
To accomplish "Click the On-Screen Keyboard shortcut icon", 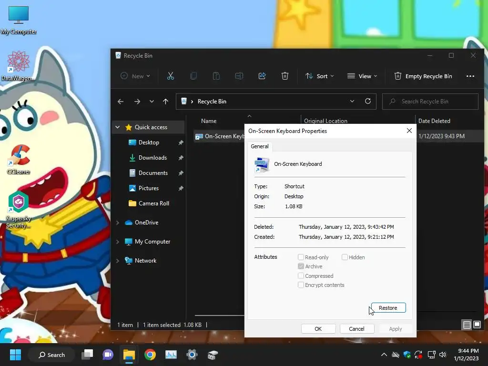I will point(262,164).
